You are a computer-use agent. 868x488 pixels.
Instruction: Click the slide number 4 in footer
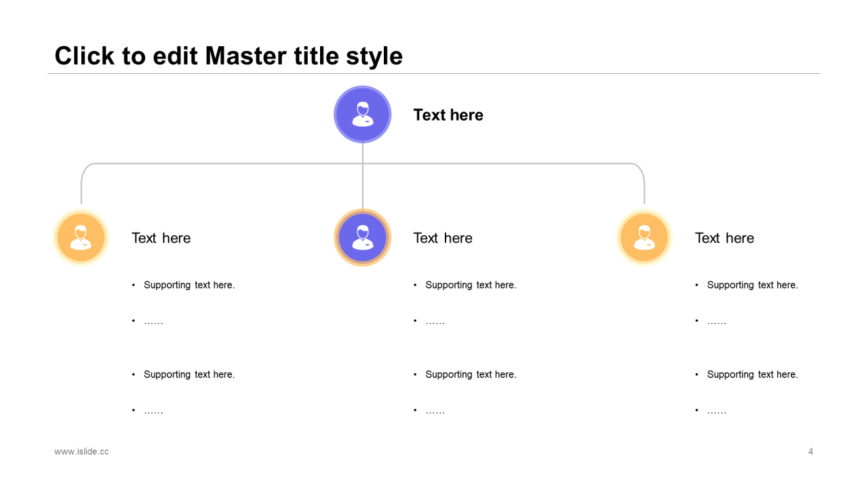coord(810,451)
